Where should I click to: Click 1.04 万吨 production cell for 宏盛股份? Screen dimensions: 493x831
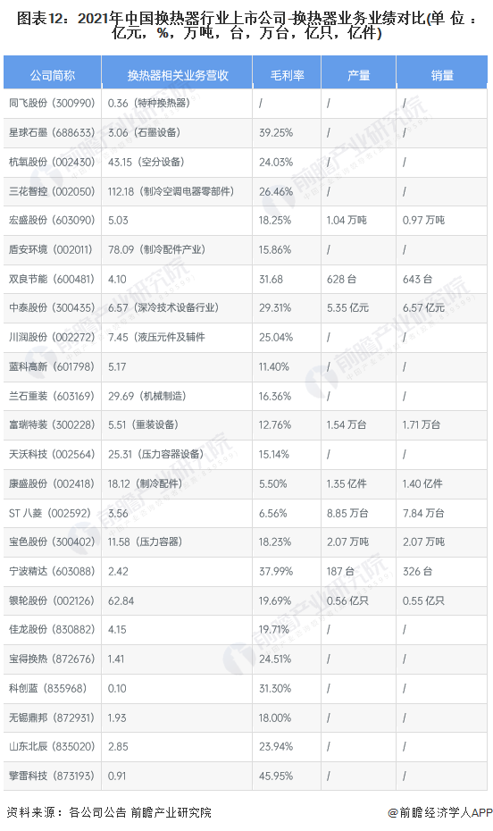click(x=347, y=220)
